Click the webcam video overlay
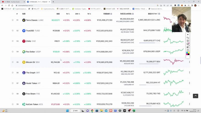Screen dimensions: 201x113 (181, 20)
